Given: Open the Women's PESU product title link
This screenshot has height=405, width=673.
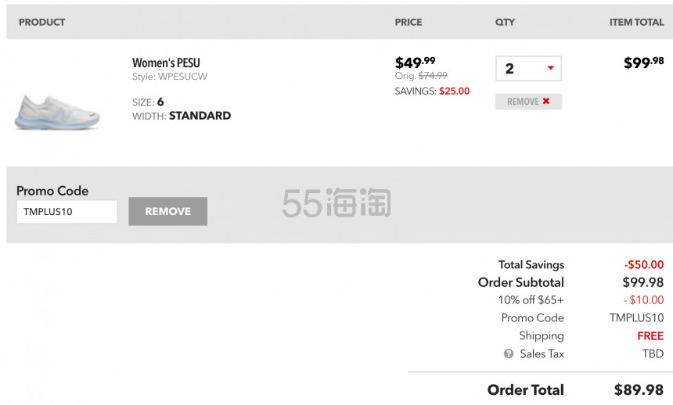Looking at the screenshot, I should (x=166, y=63).
